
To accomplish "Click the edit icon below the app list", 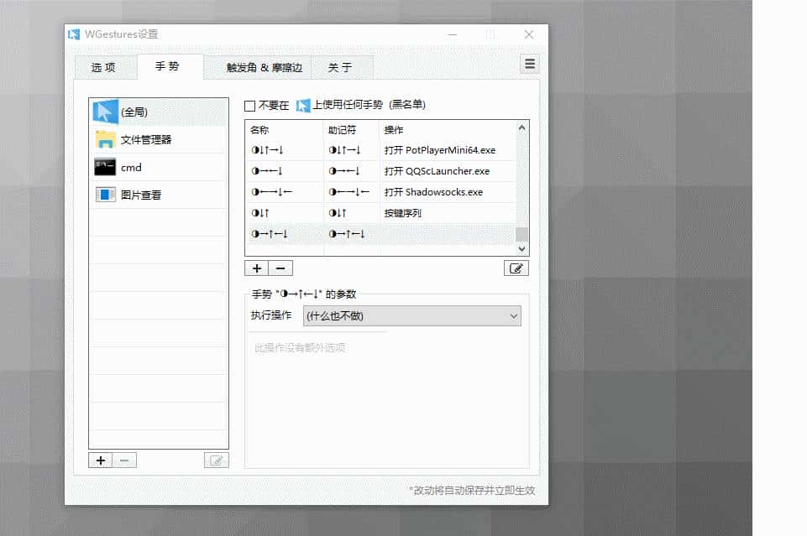I will (x=216, y=460).
